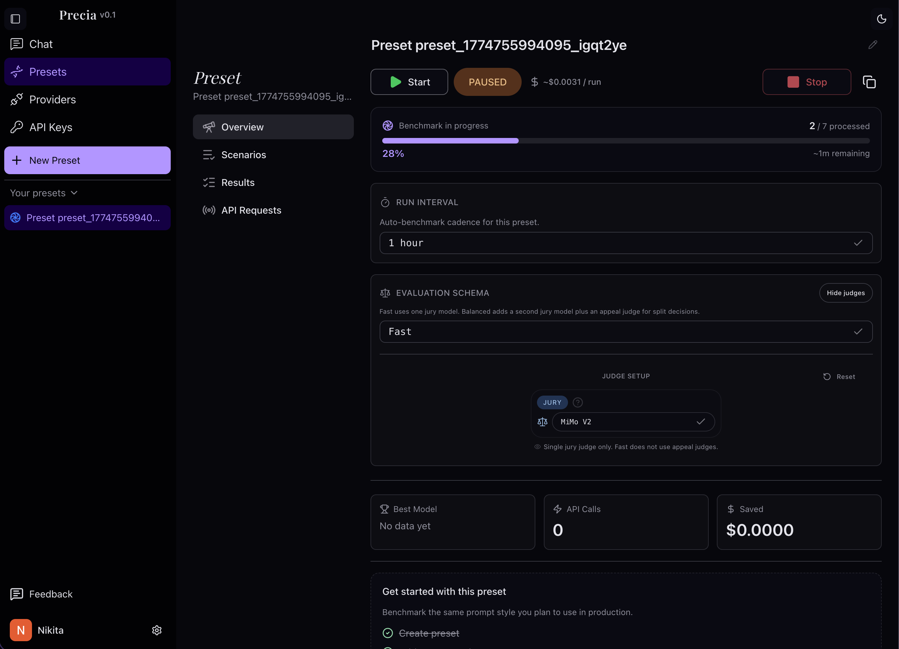
Task: Click the benchmark progress bar
Action: (x=625, y=141)
